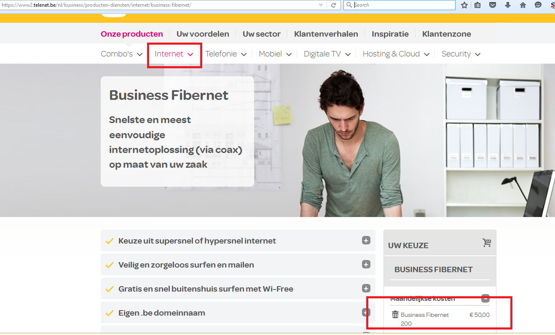
Task: Click the browser reload button
Action: coord(333,5)
